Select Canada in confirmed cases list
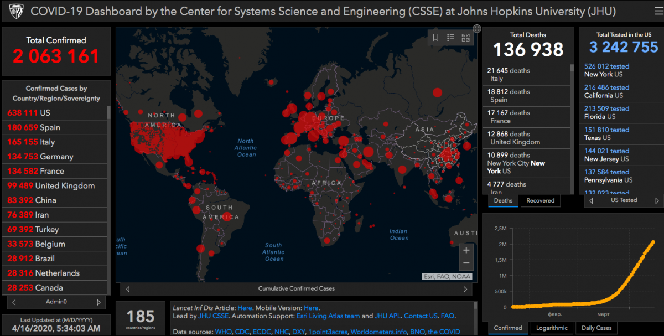This screenshot has height=336, width=664. (x=54, y=288)
